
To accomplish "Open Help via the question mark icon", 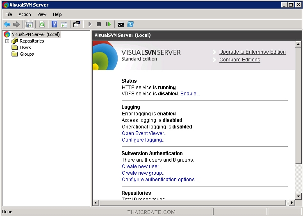I will pos(54,25).
